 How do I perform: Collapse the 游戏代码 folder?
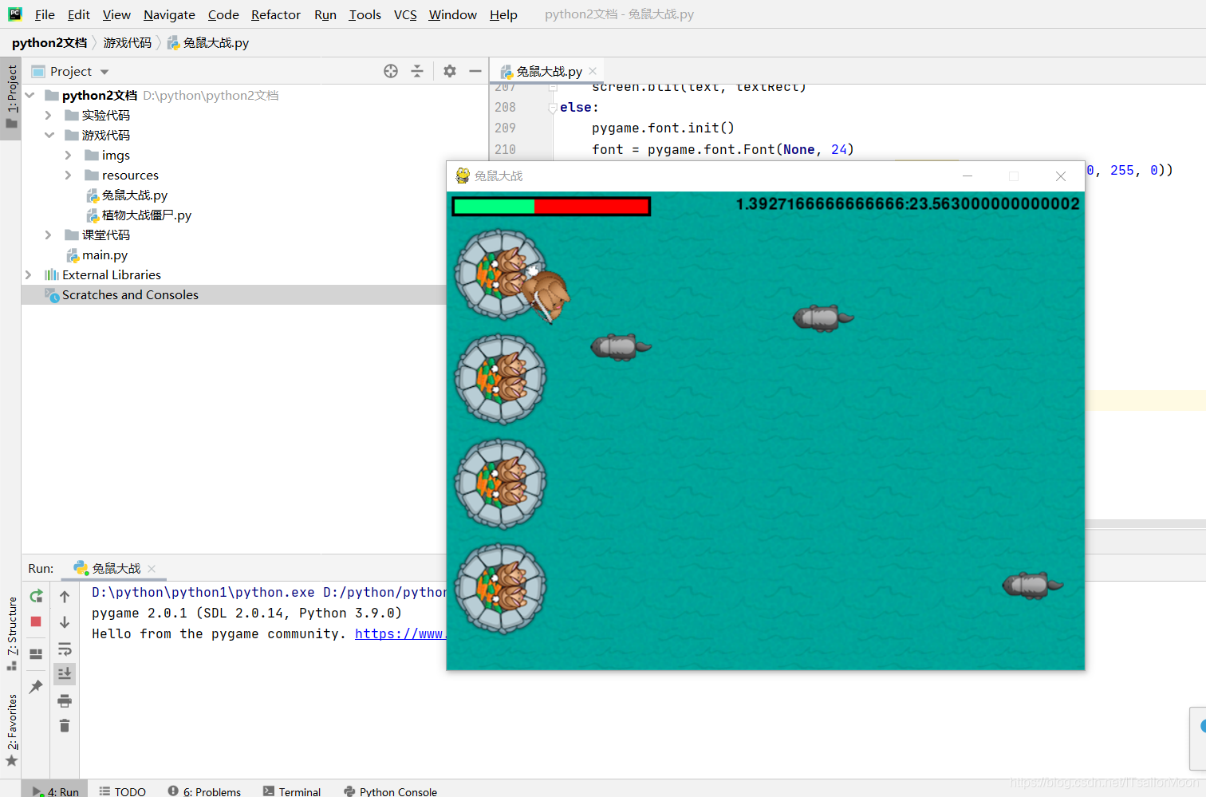pyautogui.click(x=49, y=136)
